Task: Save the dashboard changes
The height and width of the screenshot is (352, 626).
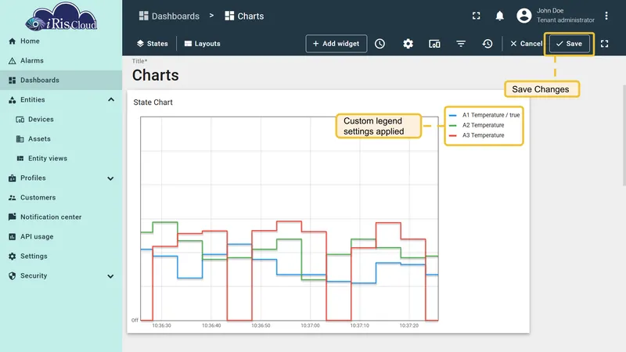Action: (570, 44)
